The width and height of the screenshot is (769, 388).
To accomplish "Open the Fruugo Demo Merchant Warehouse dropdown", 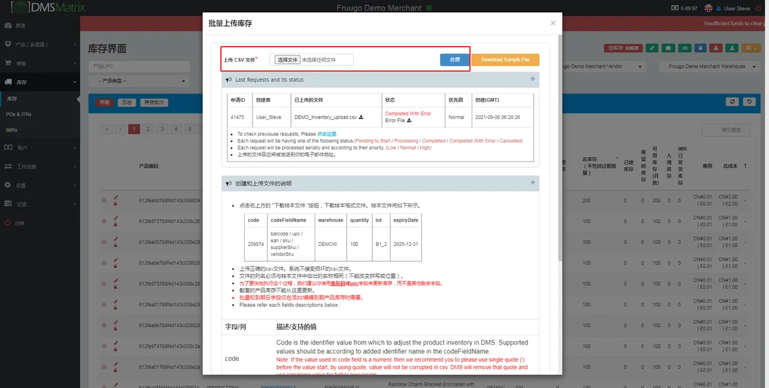I will coord(709,66).
